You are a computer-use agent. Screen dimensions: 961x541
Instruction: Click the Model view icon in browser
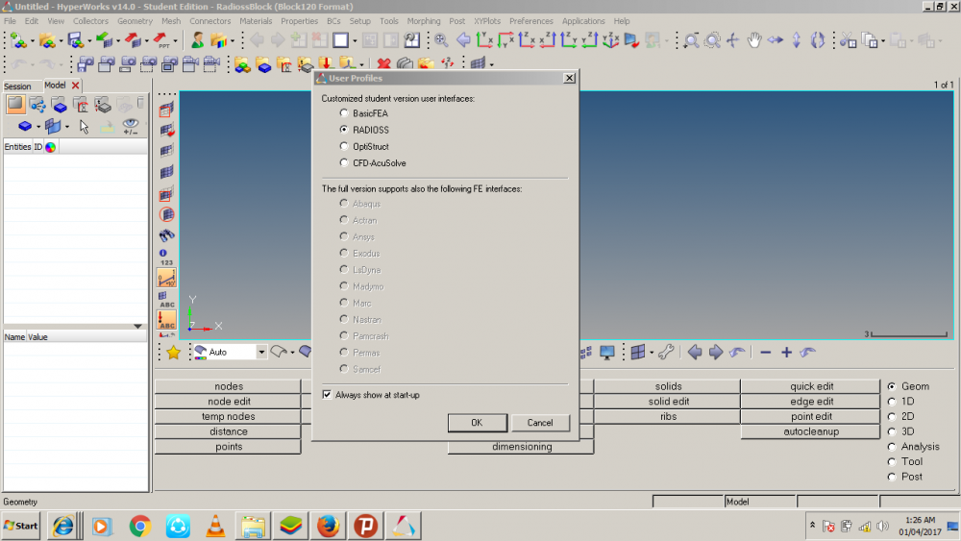coord(15,104)
